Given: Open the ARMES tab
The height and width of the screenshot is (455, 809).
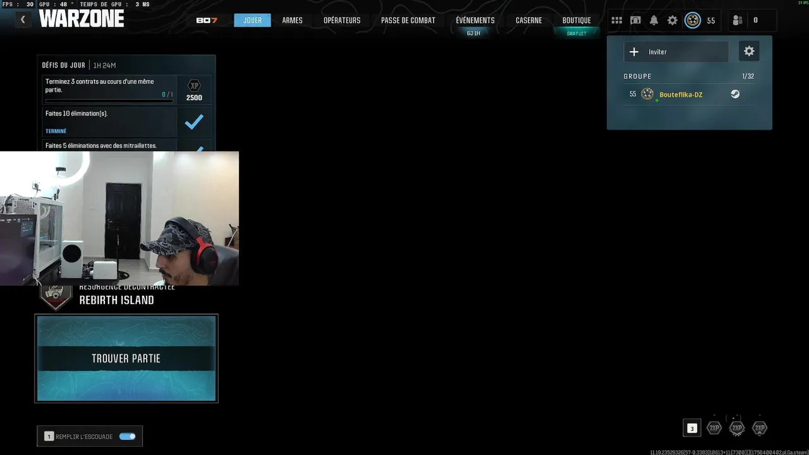Looking at the screenshot, I should tap(292, 20).
